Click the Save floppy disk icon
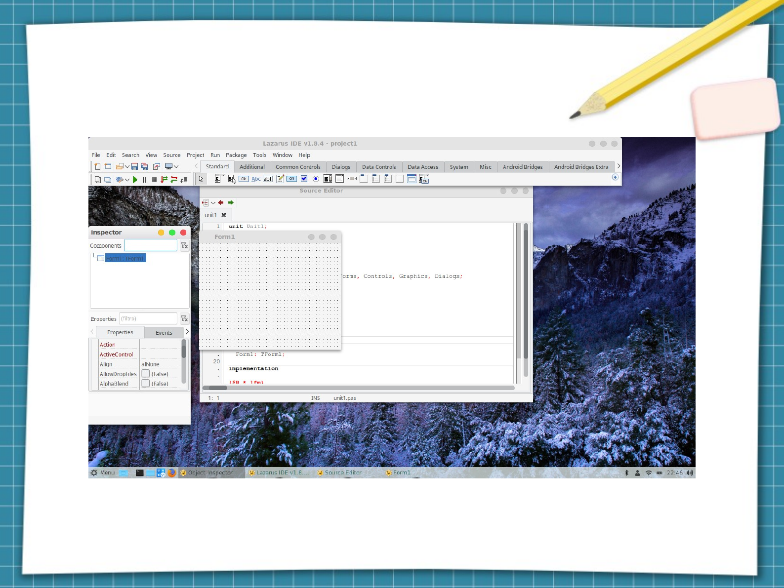 tap(134, 166)
